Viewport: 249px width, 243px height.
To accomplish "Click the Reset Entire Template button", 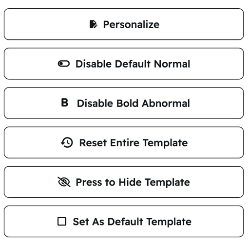I will [x=124, y=142].
